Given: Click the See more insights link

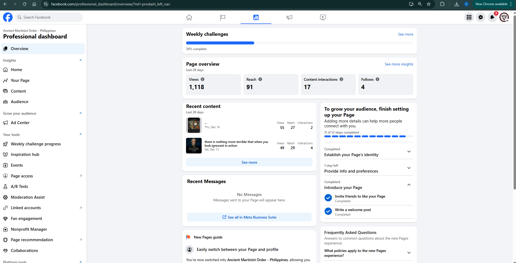Looking at the screenshot, I should click(x=399, y=64).
